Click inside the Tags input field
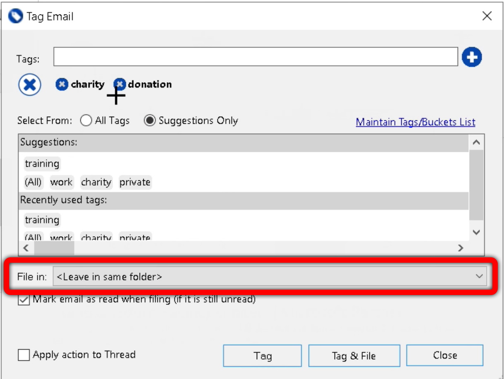 point(248,56)
